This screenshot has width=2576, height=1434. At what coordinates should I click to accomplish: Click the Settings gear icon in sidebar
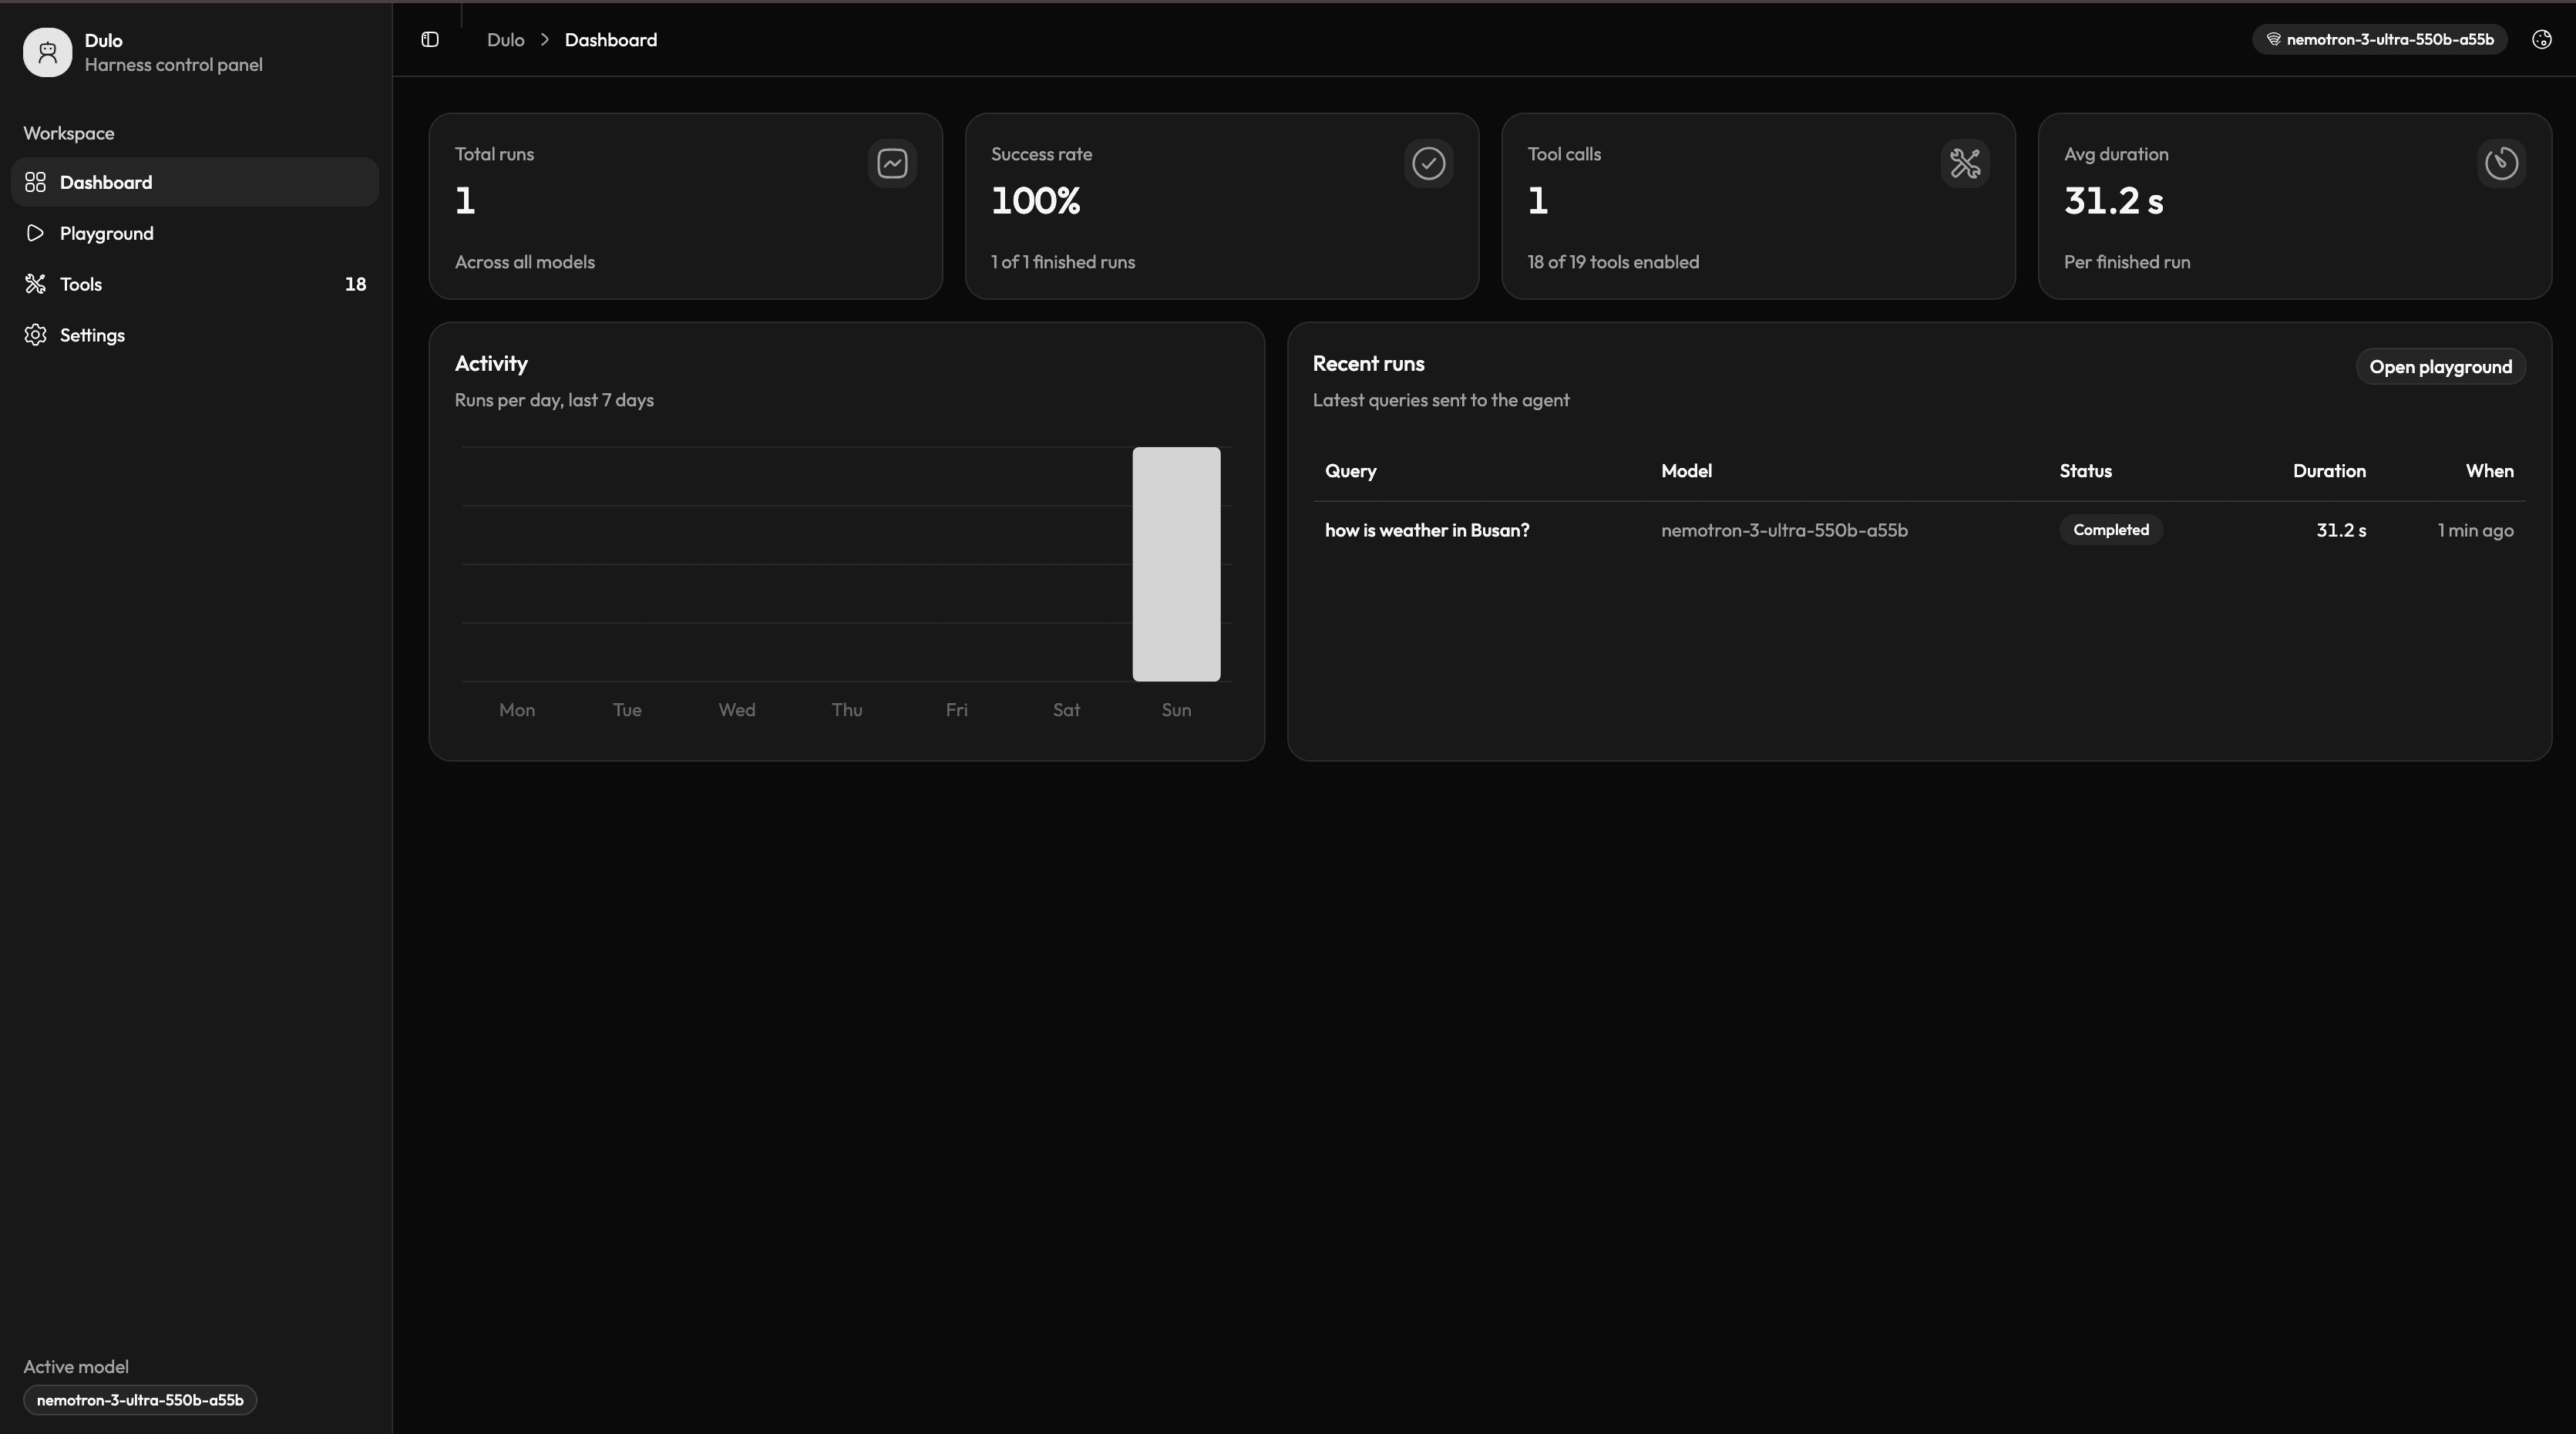(36, 335)
